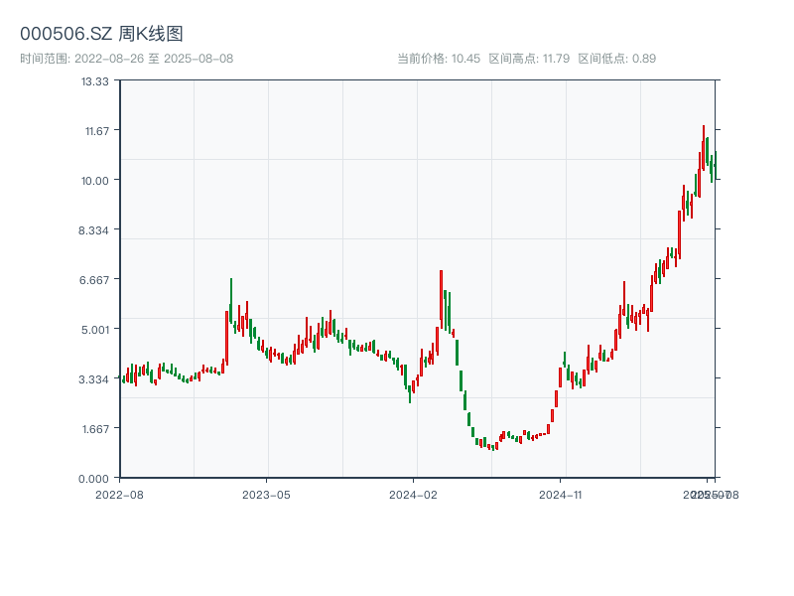Click x-axis label 2024-02
This screenshot has width=794, height=596.
pyautogui.click(x=413, y=495)
